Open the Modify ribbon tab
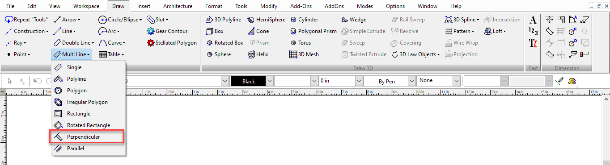Screen dimensions: 610x165 (x=268, y=6)
